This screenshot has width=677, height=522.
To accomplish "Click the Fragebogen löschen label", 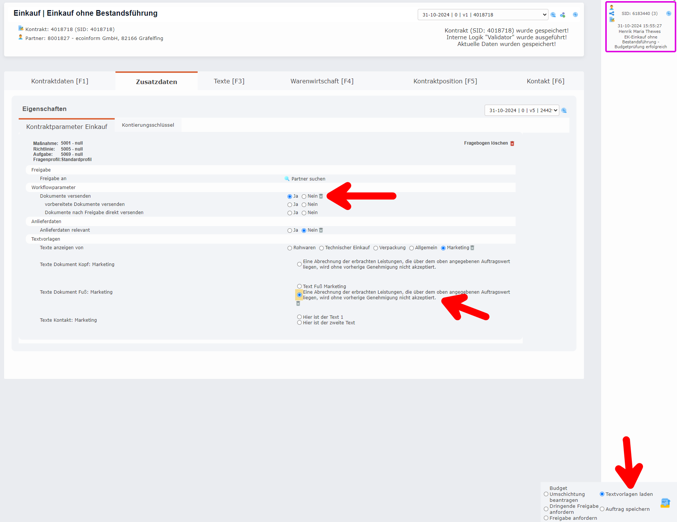I will (486, 143).
